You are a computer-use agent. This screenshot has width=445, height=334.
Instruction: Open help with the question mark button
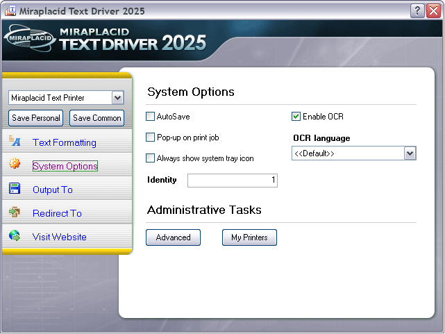(x=417, y=11)
